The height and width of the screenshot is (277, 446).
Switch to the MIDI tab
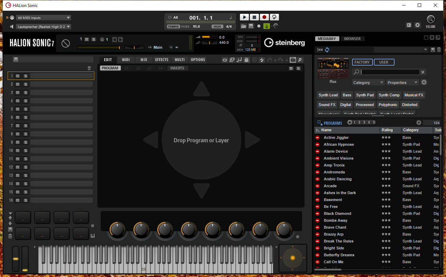click(x=126, y=60)
